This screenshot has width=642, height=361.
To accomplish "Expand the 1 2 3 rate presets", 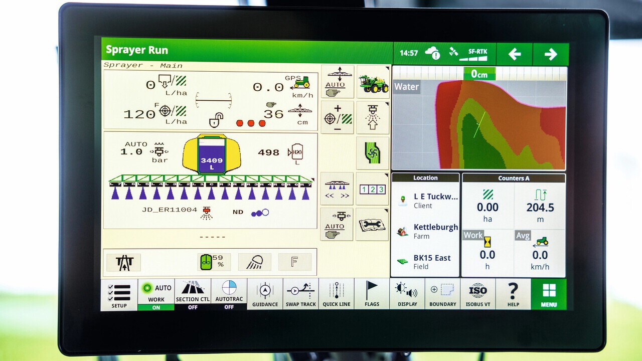I will coord(373,189).
